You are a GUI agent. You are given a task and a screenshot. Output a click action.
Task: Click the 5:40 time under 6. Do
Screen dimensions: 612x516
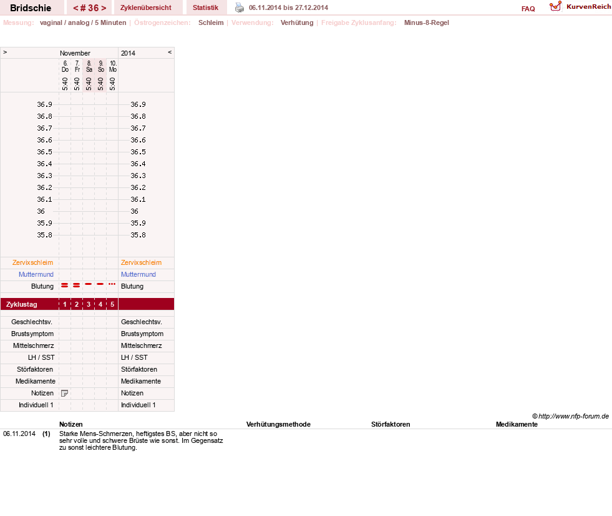point(65,84)
